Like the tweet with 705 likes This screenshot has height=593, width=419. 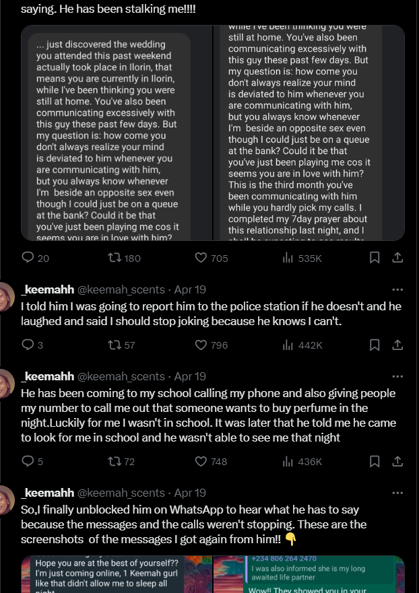(201, 258)
